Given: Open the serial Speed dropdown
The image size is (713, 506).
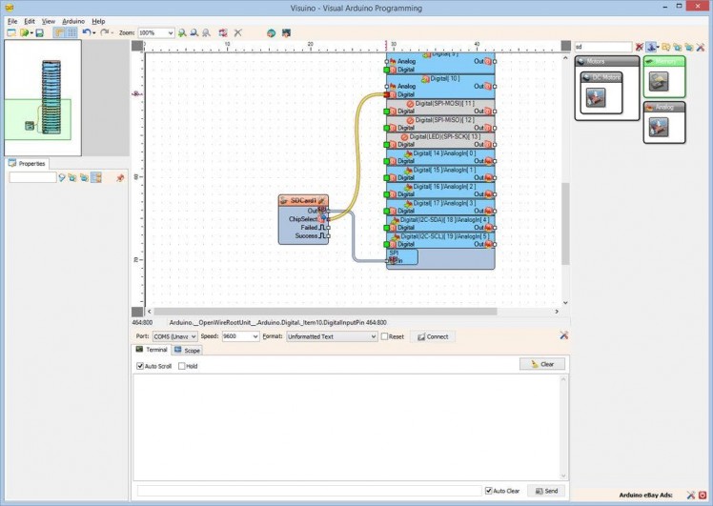Looking at the screenshot, I should [254, 336].
